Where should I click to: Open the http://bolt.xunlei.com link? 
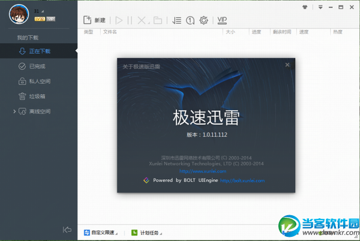click(242, 180)
